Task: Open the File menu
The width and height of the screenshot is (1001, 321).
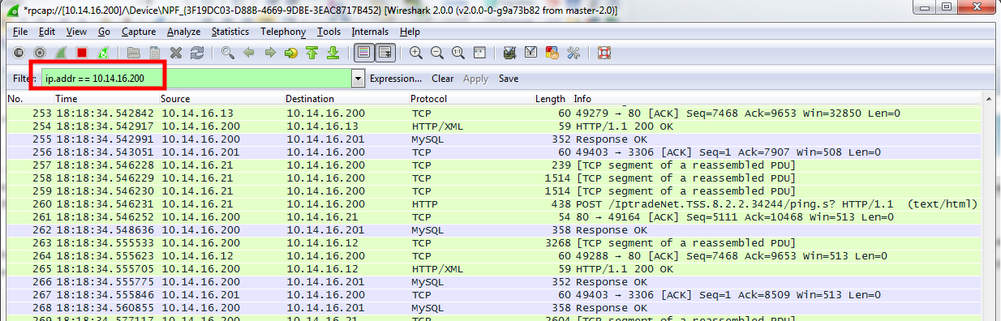Action: point(20,32)
